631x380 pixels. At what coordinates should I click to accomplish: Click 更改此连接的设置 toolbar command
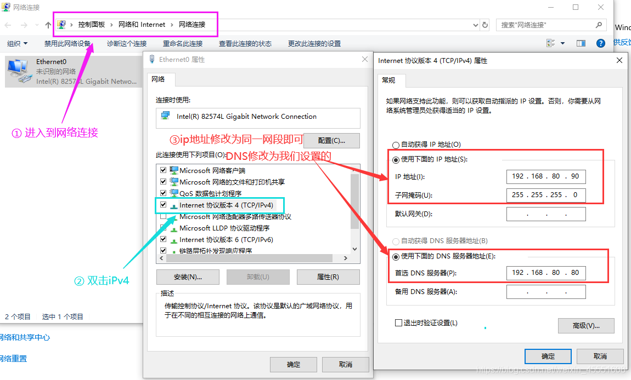click(314, 43)
